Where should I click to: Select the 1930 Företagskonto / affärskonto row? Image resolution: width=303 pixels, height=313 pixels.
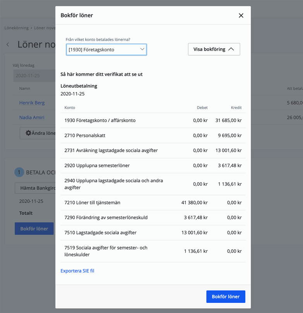[x=153, y=121]
